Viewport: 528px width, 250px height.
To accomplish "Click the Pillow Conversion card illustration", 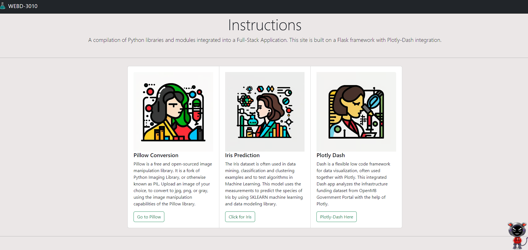I will point(173,112).
